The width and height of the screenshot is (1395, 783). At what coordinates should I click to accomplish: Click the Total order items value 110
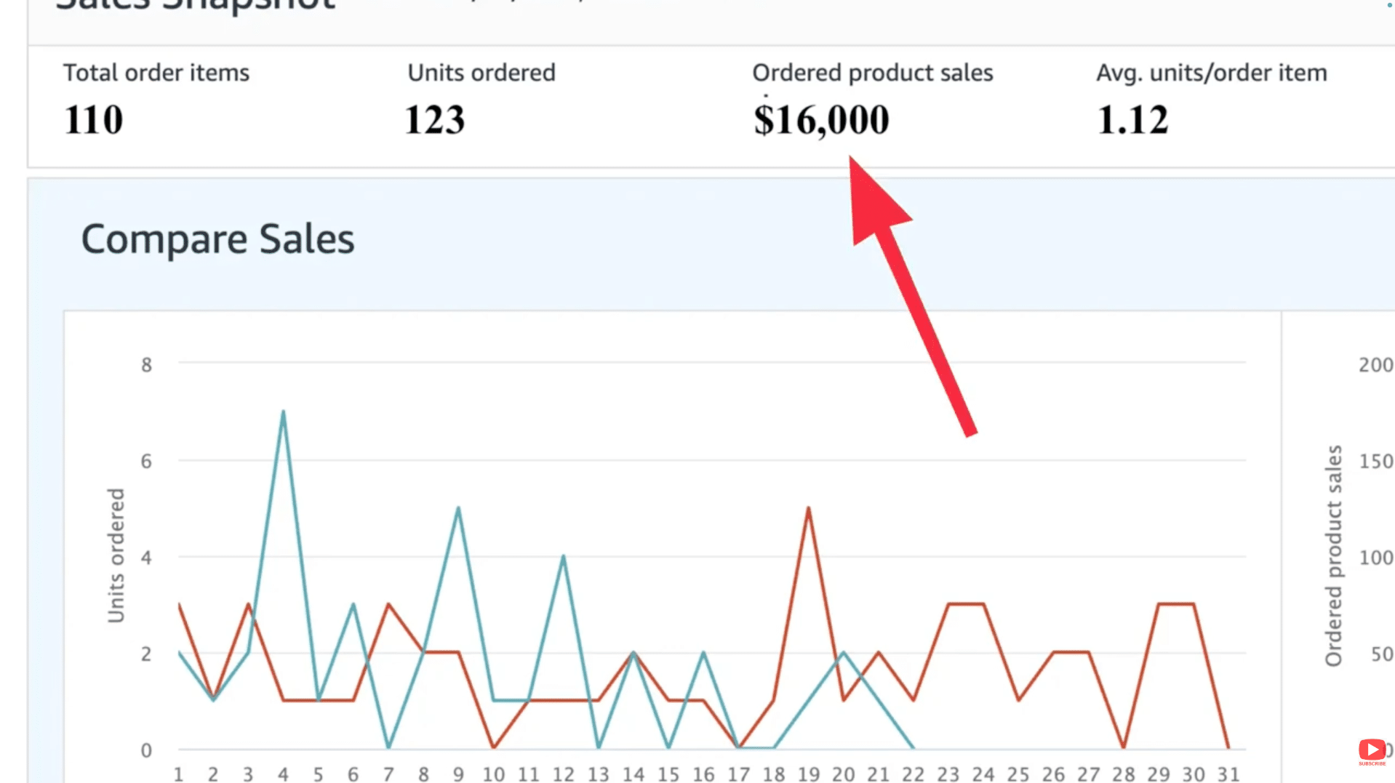pyautogui.click(x=92, y=119)
